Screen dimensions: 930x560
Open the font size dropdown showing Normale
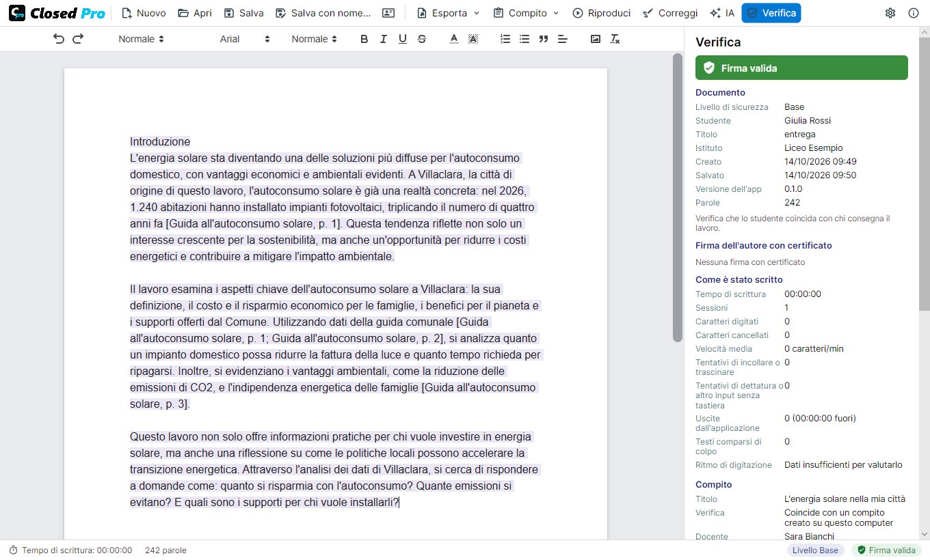pyautogui.click(x=314, y=39)
